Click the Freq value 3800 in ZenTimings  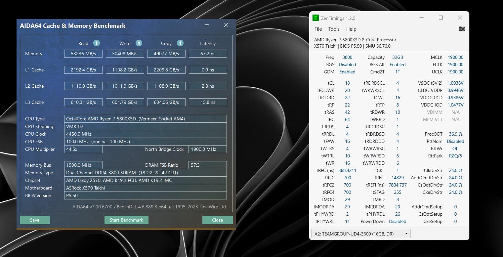tap(347, 57)
